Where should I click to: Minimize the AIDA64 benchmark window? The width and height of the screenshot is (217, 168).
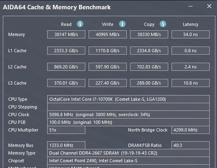tap(190, 6)
